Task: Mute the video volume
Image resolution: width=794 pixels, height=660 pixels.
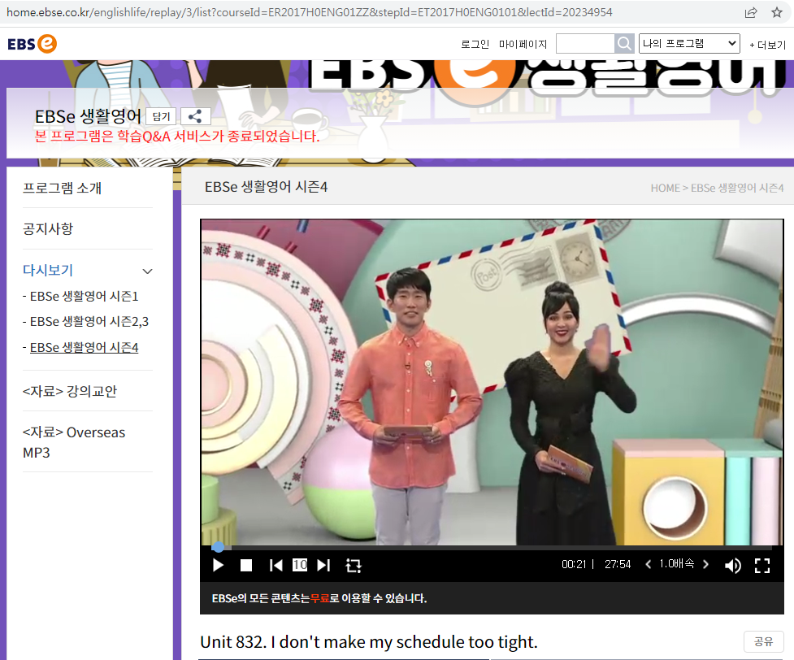Action: 733,565
